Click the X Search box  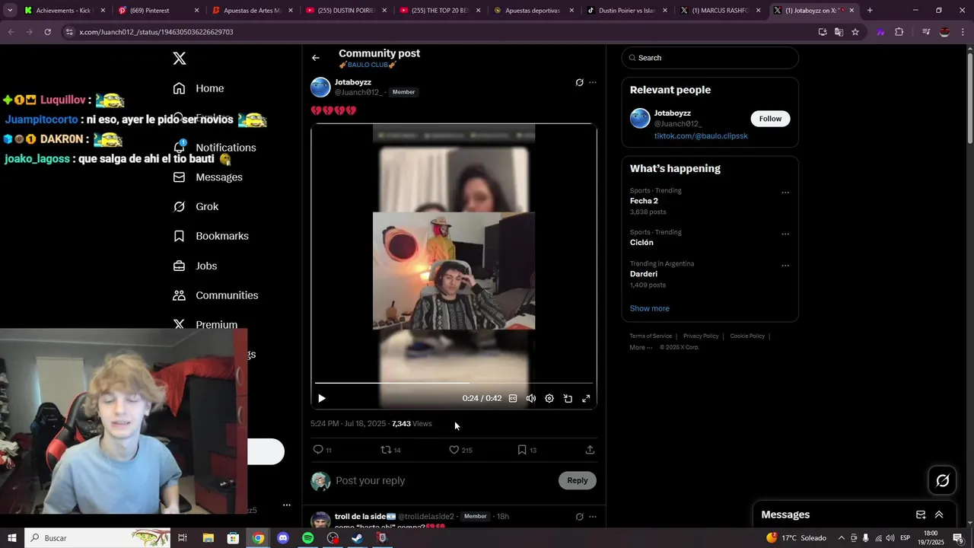click(x=710, y=58)
